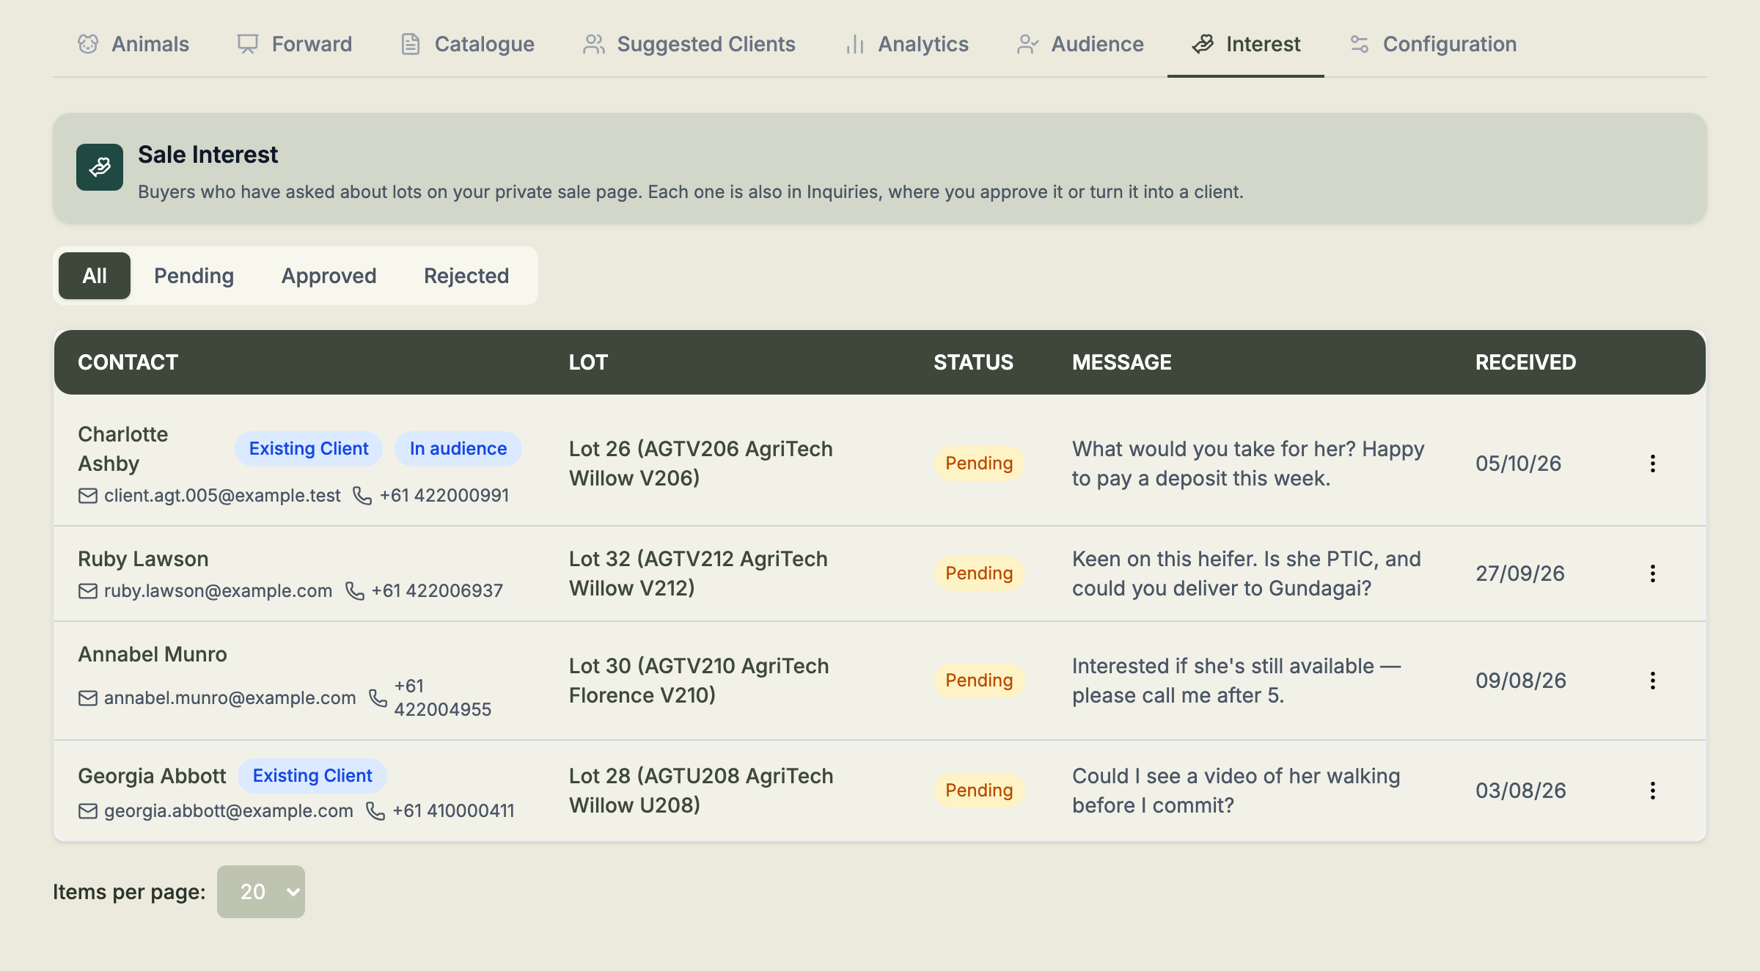Switch to the Forward tab
Image resolution: width=1760 pixels, height=971 pixels.
(x=294, y=44)
